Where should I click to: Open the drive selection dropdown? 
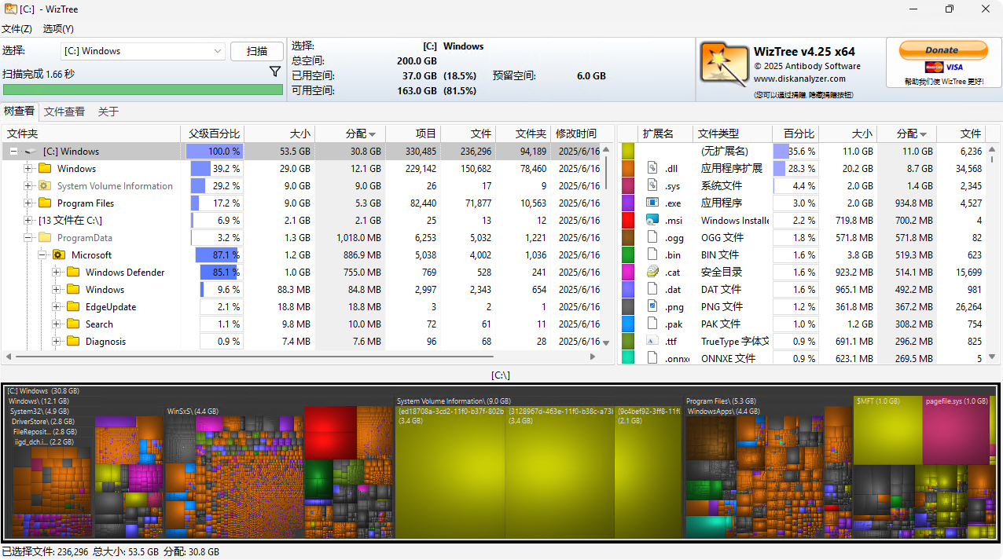218,51
